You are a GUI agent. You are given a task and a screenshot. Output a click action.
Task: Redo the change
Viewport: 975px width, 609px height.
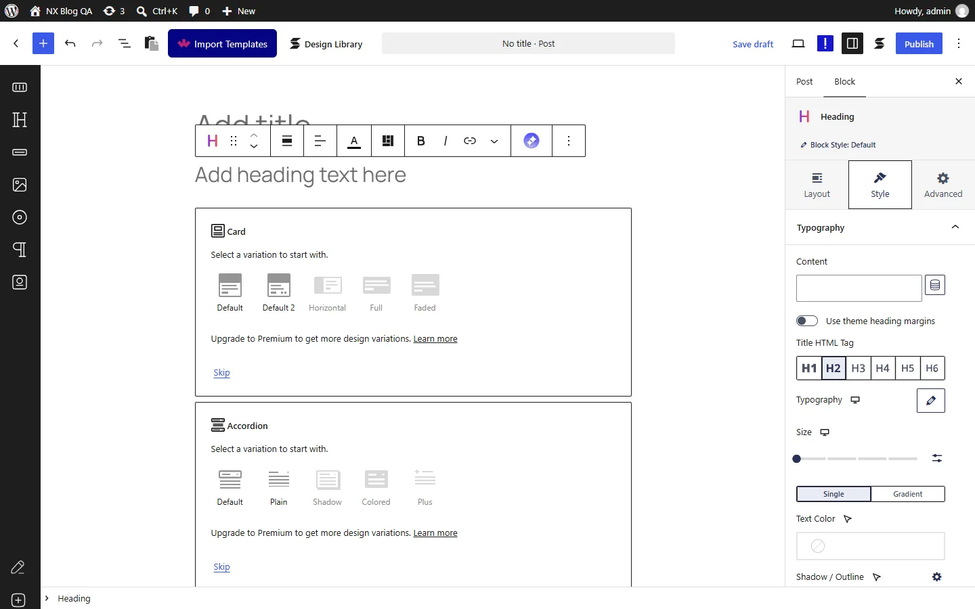pos(97,43)
